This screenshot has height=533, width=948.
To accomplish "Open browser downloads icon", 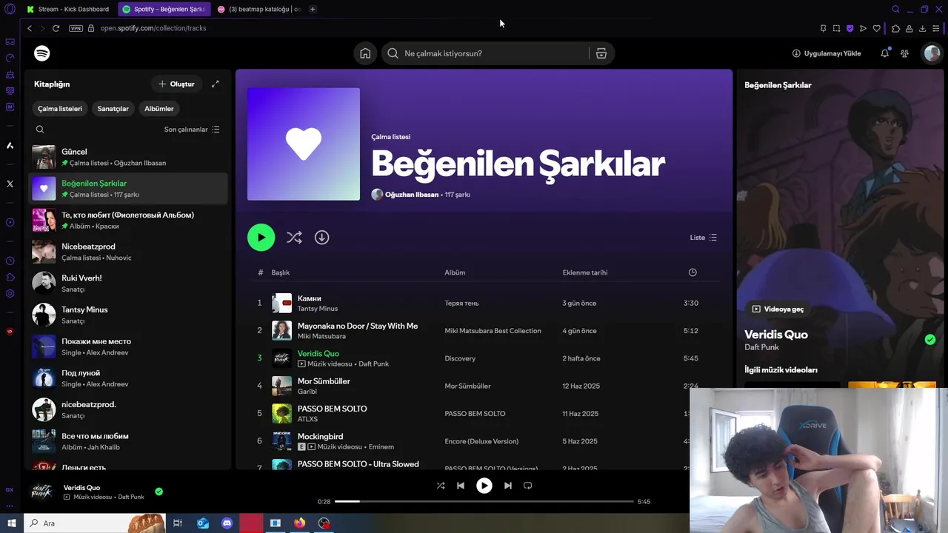I will [923, 28].
